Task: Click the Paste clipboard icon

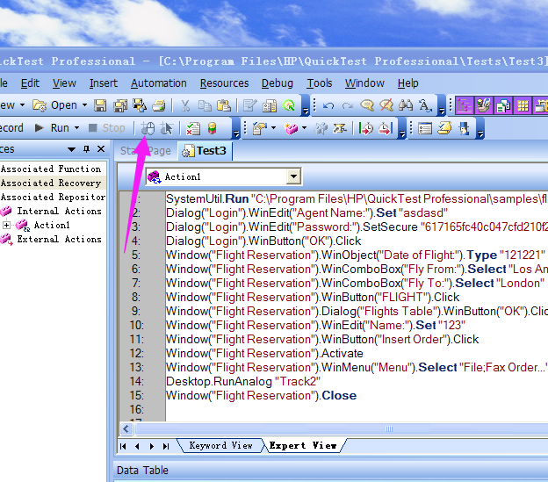Action: (x=224, y=105)
